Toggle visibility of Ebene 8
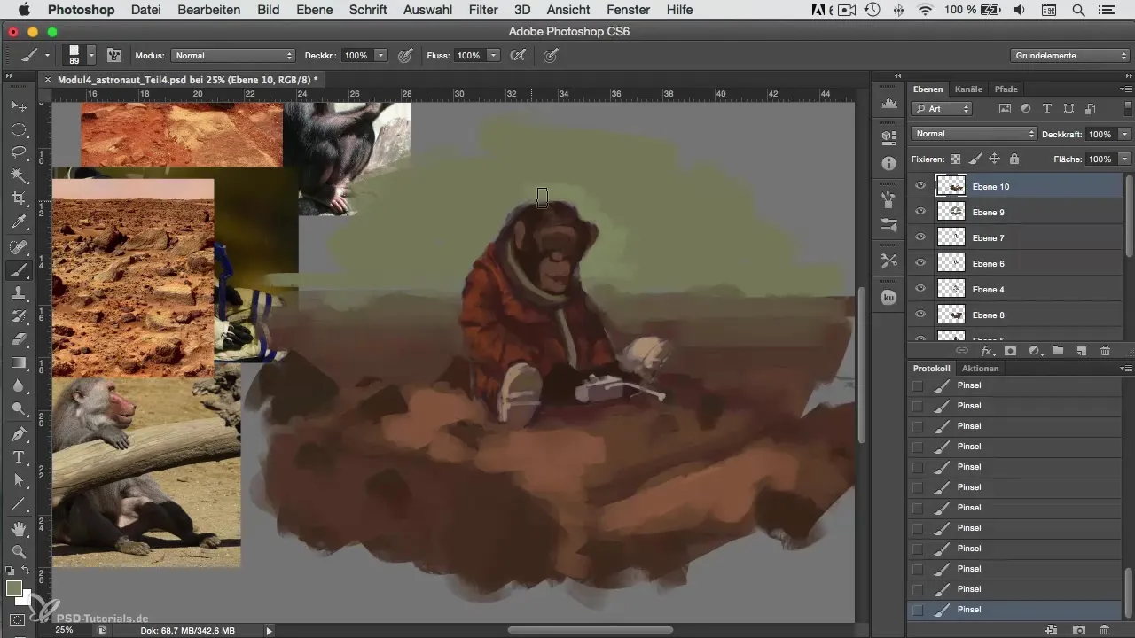 [920, 315]
